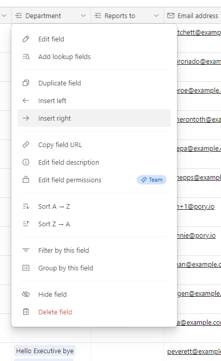Select Insert right from the menu
Viewport: 221px width, 361px height.
94,118
